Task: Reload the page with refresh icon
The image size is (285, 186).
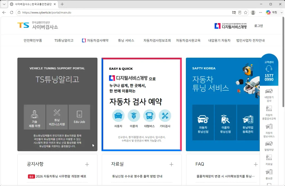Action: [11, 12]
